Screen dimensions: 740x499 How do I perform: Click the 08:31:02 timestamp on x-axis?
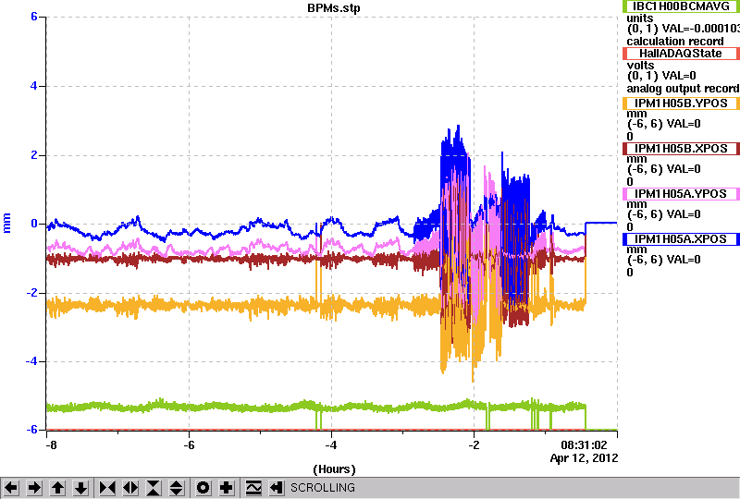(584, 445)
